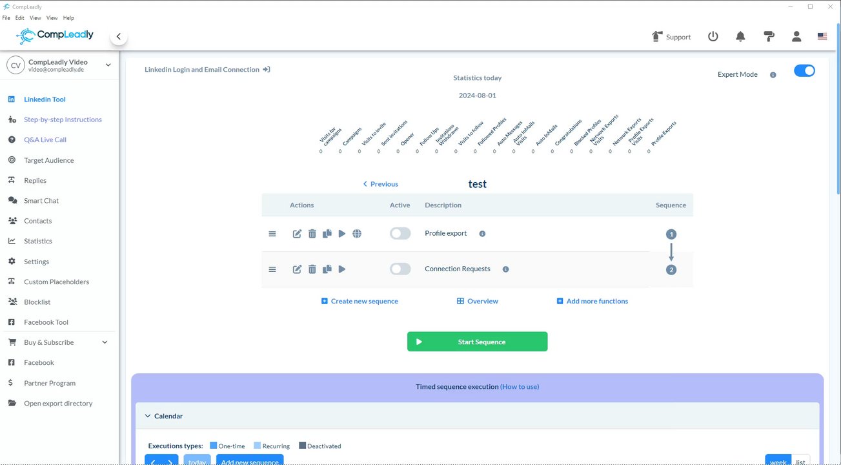Viewport: 841px width, 465px height.
Task: Select sequence step number 2
Action: (x=671, y=270)
